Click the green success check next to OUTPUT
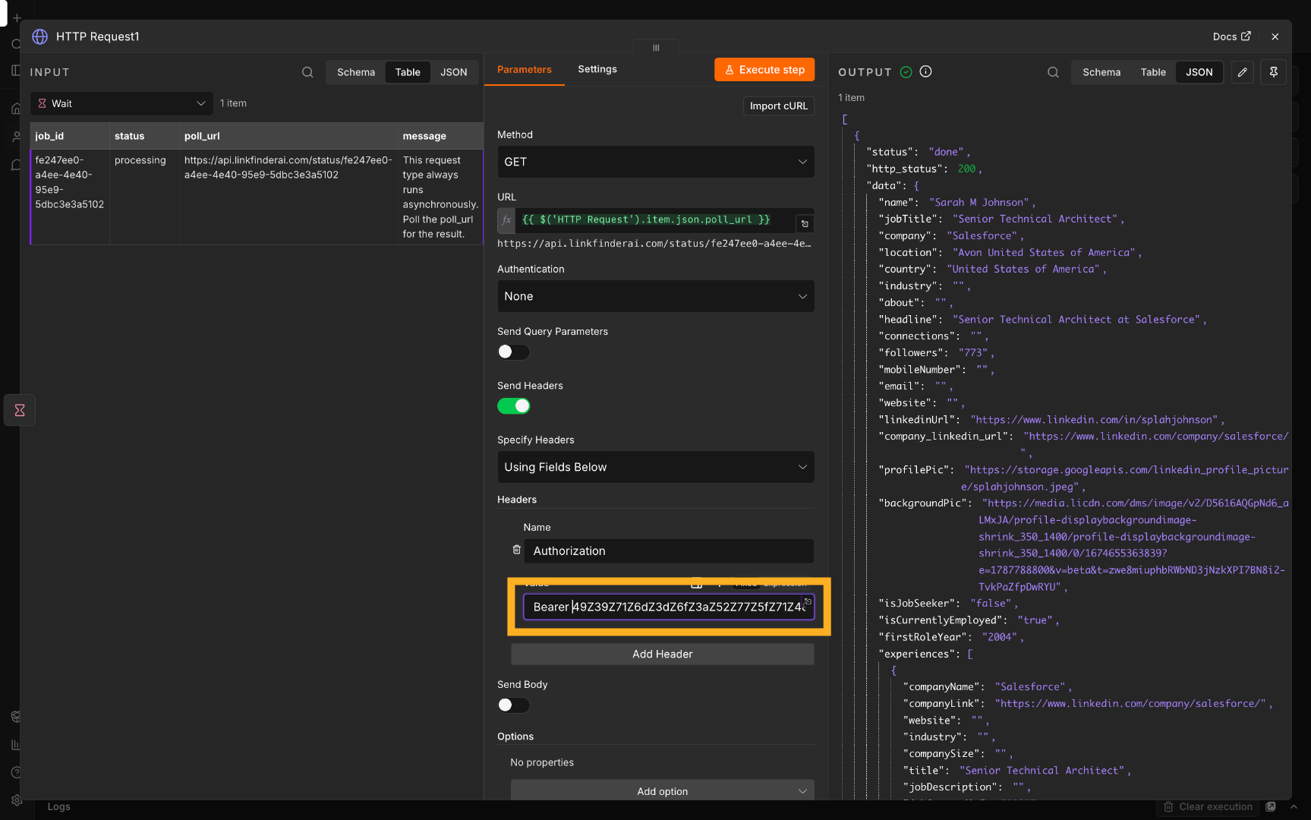1311x820 pixels. 906,71
